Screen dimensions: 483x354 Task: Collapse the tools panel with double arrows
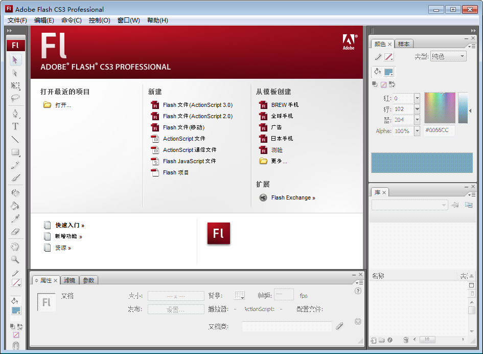pyautogui.click(x=10, y=30)
